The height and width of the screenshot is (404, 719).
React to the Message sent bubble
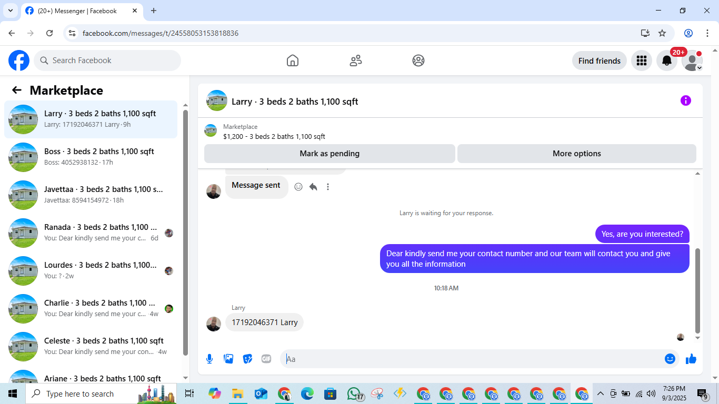click(x=298, y=187)
